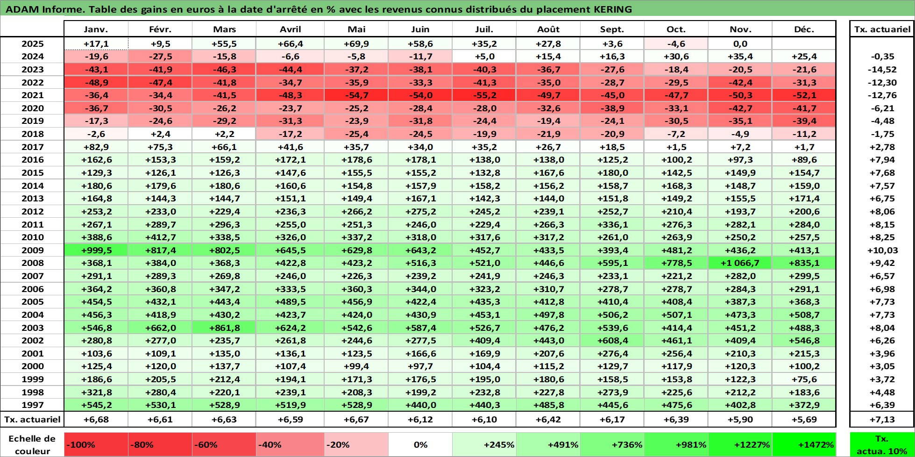Select the -100% red legend swatch

click(x=96, y=444)
